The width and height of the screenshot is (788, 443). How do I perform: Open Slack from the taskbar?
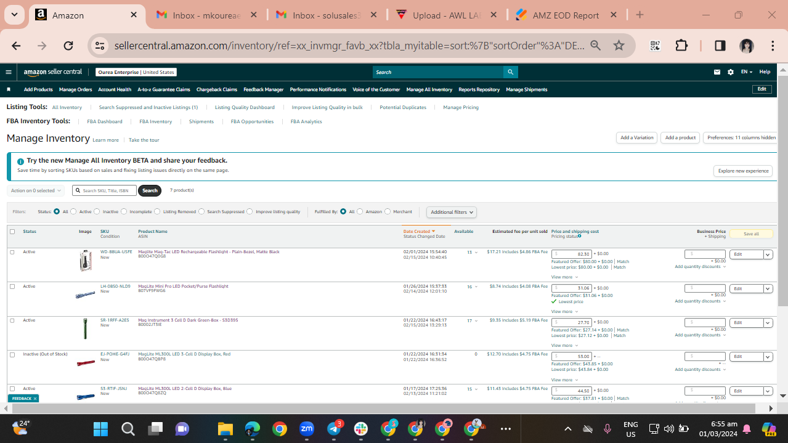[x=361, y=428]
